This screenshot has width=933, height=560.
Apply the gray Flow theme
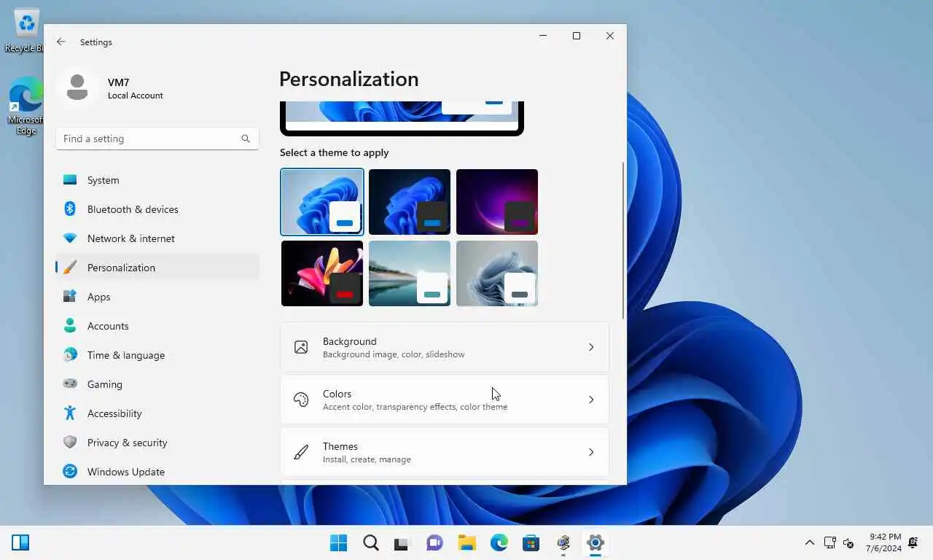click(x=497, y=273)
